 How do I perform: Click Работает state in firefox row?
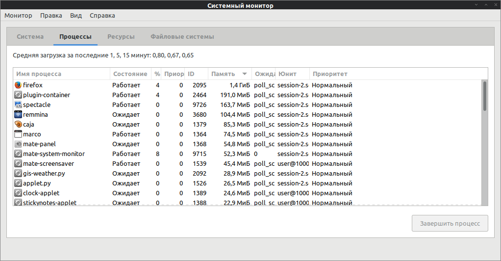126,85
